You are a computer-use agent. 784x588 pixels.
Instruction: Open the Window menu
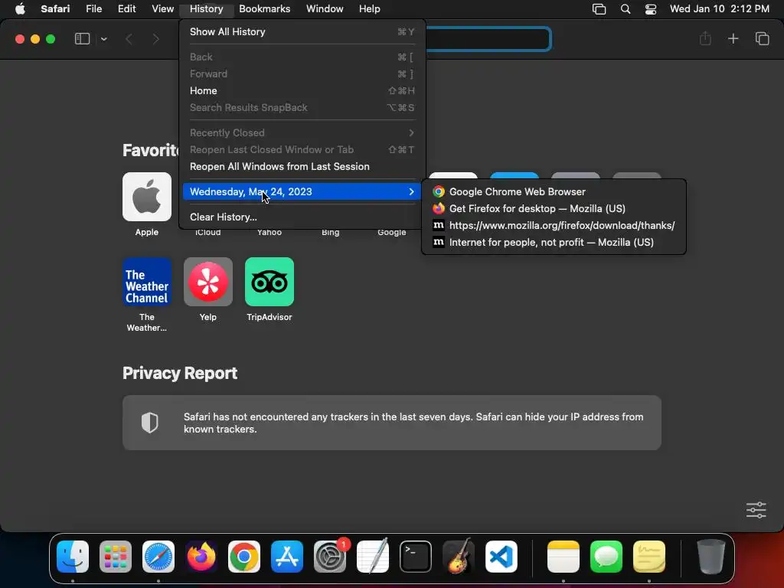coord(325,9)
